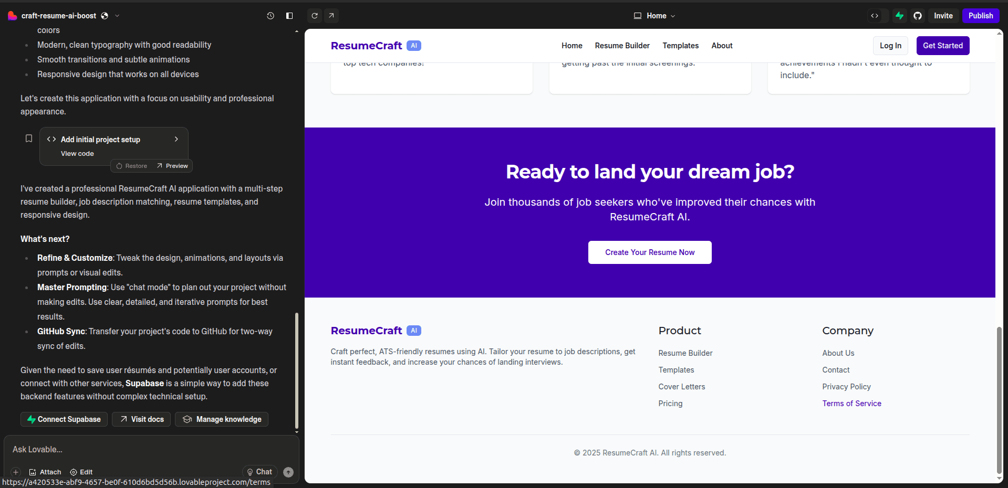Click Manage knowledge button
The width and height of the screenshot is (1008, 488).
pos(222,419)
